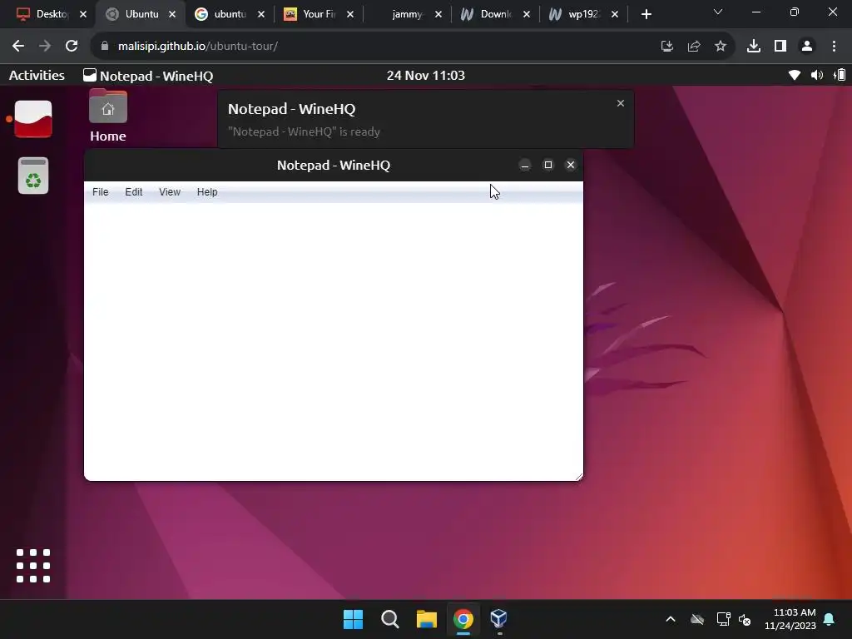Screen dimensions: 852x639
Task: Click the Ubuntu volume speaker icon
Action: tap(817, 75)
